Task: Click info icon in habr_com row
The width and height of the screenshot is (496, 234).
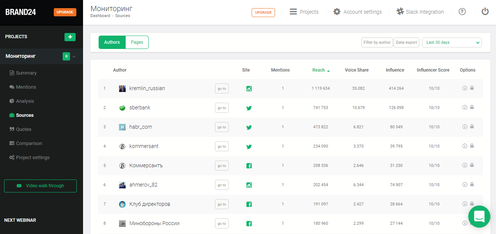Action: coord(464,127)
